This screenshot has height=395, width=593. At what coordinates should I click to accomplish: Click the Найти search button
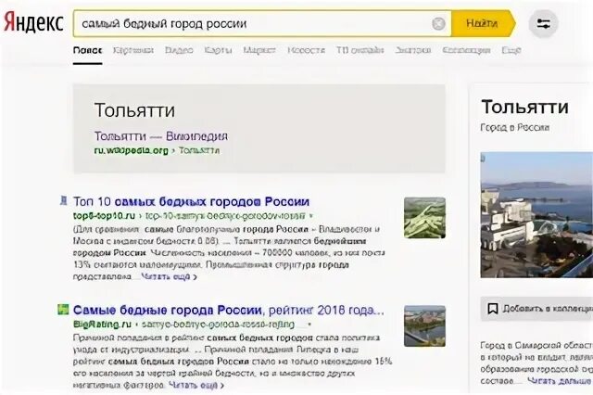pyautogui.click(x=483, y=23)
